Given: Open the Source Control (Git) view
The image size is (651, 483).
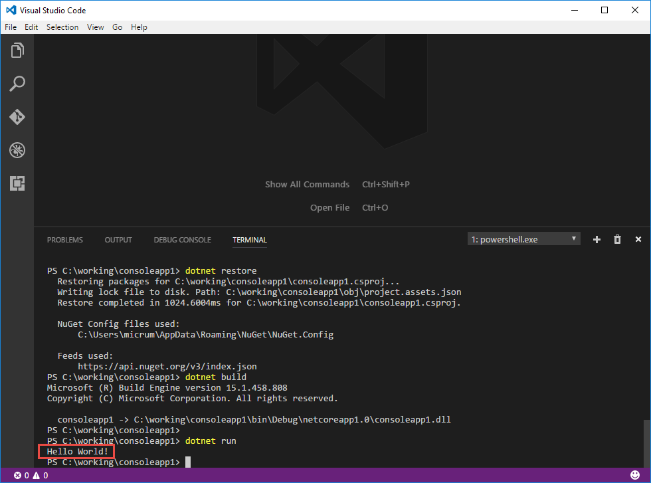Looking at the screenshot, I should pyautogui.click(x=17, y=117).
